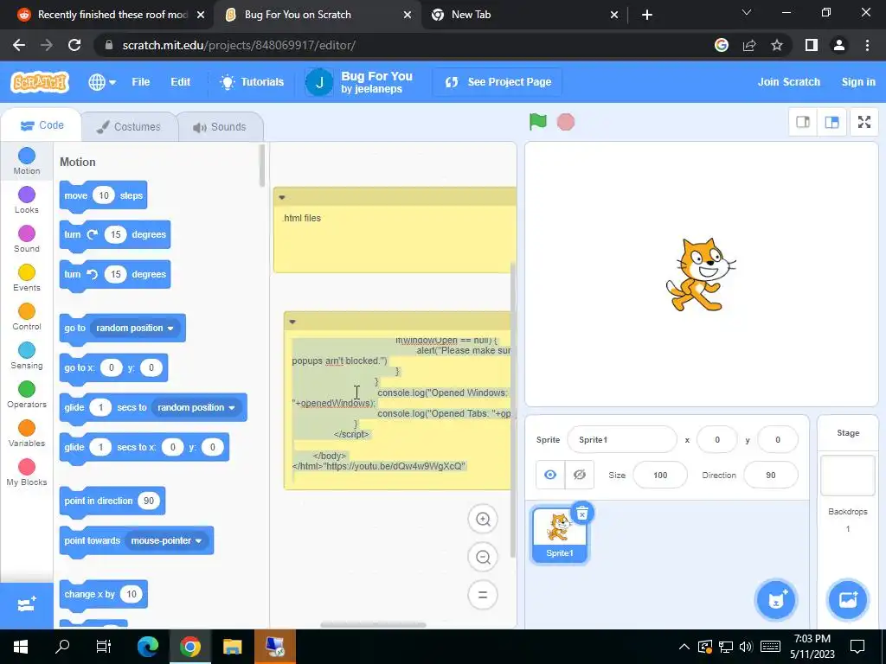Viewport: 886px width, 664px height.
Task: Click the workspace horizontal scrollbar
Action: point(373,625)
